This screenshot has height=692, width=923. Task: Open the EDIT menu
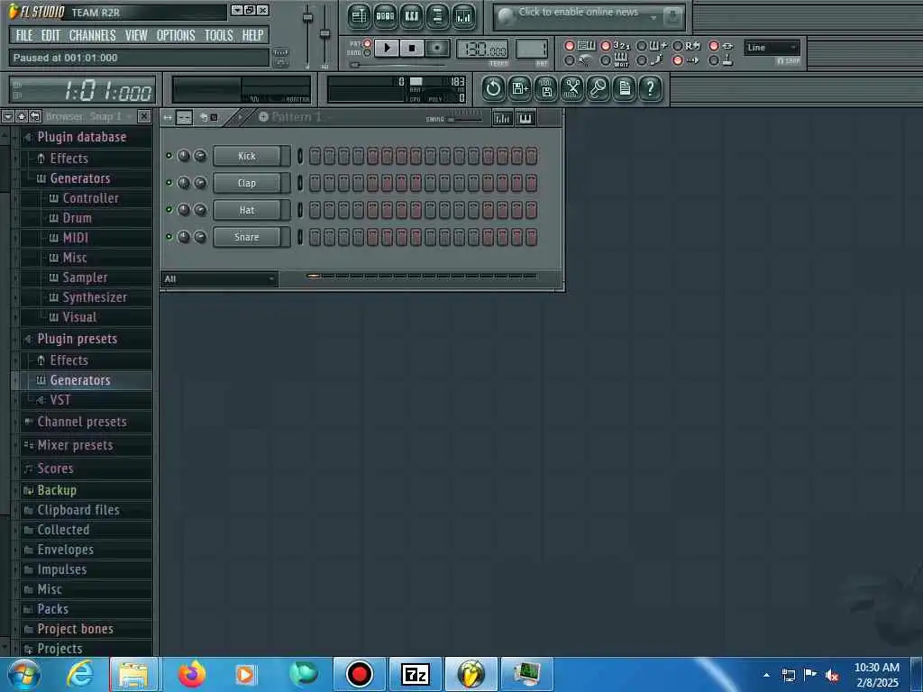point(50,35)
